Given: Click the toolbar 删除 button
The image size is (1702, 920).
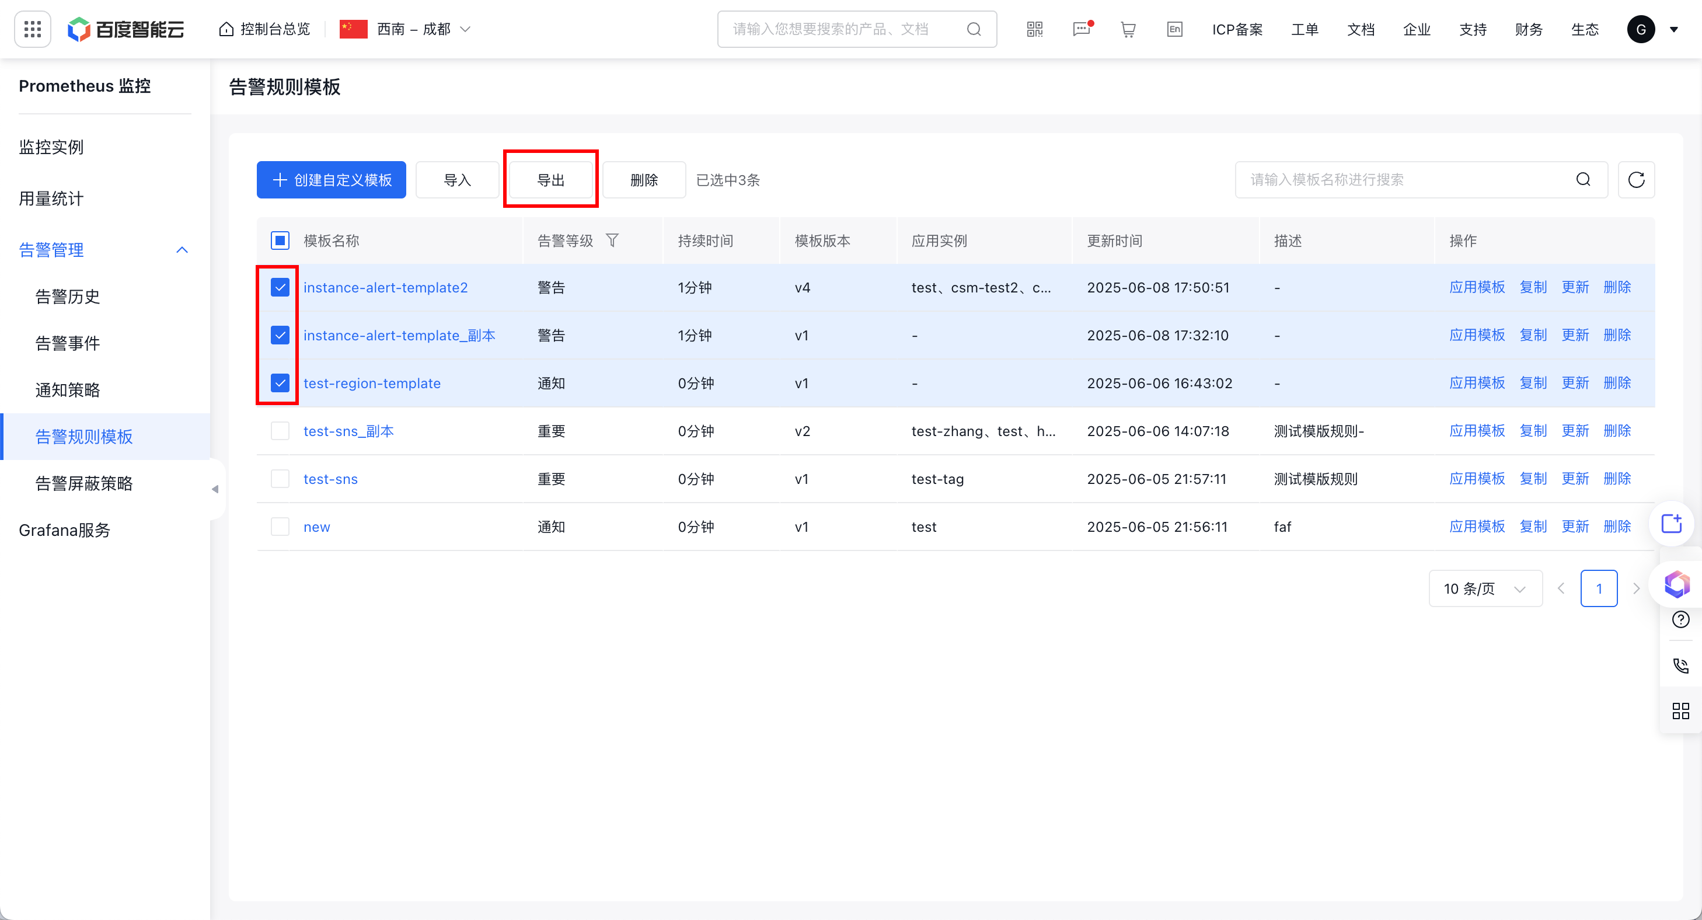Looking at the screenshot, I should [x=644, y=180].
